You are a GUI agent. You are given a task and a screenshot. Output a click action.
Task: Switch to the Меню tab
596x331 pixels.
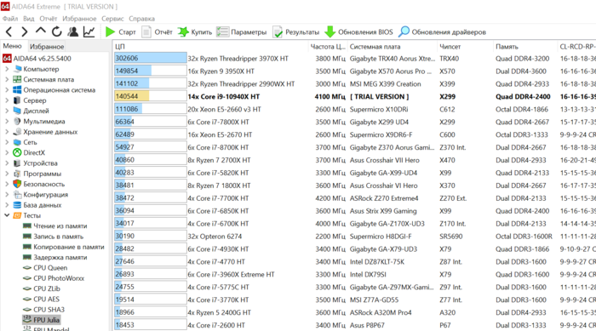click(x=13, y=46)
